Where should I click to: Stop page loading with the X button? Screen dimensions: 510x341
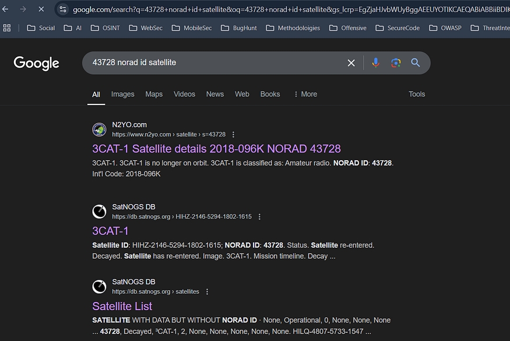(x=41, y=9)
